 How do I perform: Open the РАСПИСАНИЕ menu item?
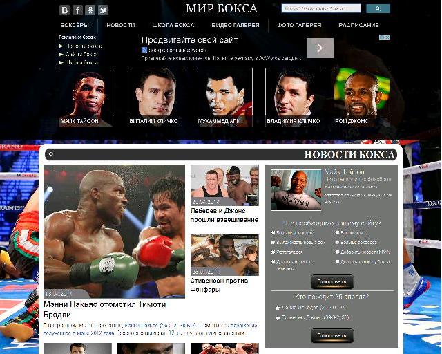pyautogui.click(x=358, y=25)
